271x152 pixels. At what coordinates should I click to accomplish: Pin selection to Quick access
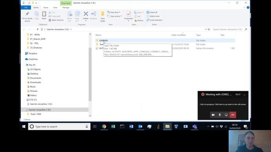pyautogui.click(x=27, y=16)
